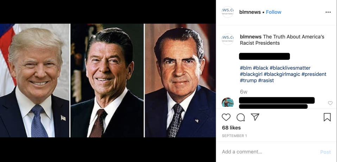The image size is (337, 162).
Task: Open the #trump hashtag
Action: (248, 81)
